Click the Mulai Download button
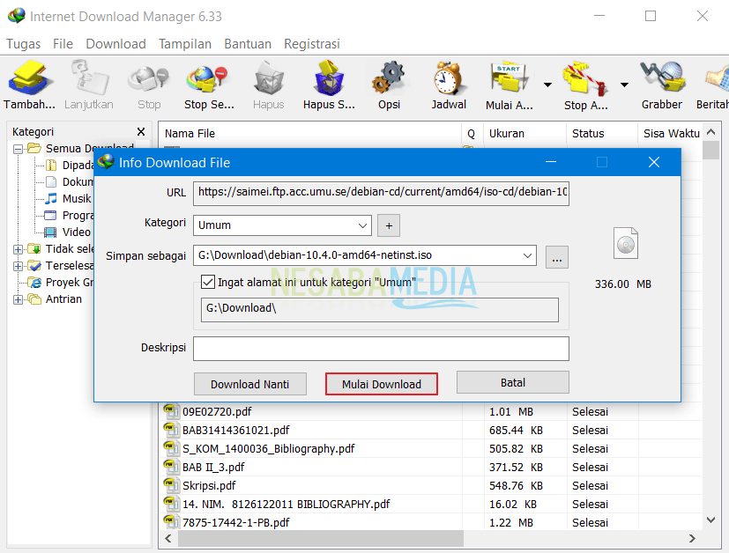The image size is (729, 553). (x=382, y=384)
